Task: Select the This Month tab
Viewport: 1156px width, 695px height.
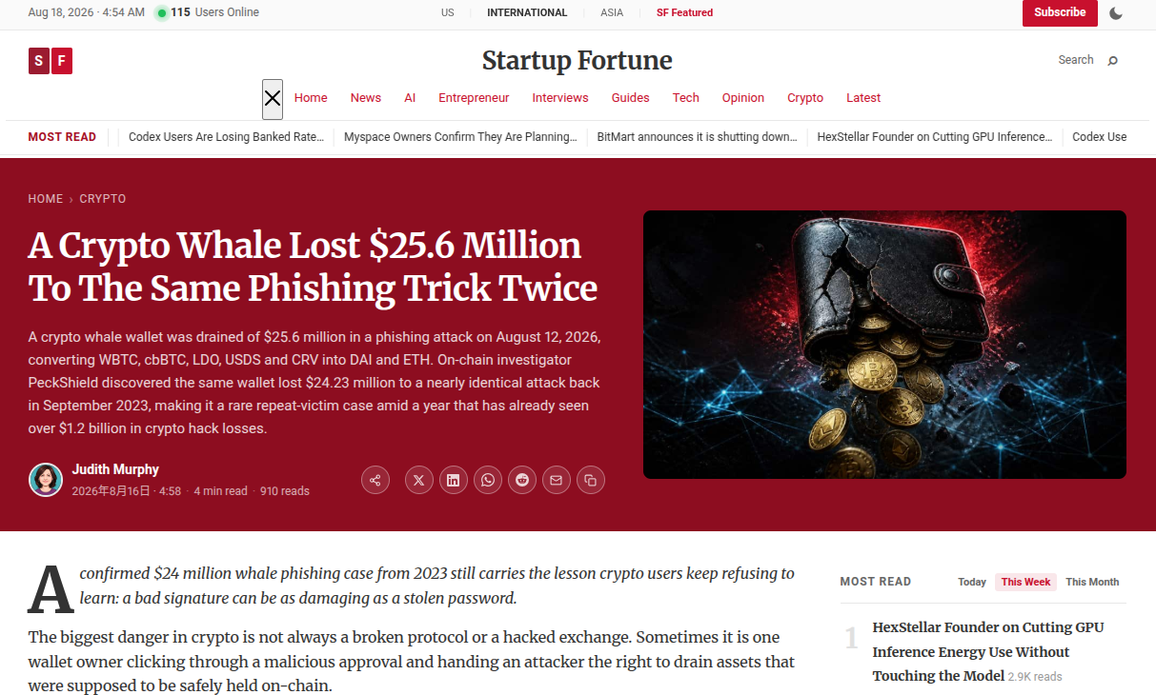Action: 1092,582
